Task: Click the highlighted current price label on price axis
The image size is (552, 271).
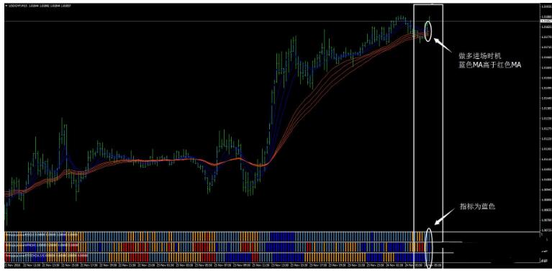Action: pos(546,21)
